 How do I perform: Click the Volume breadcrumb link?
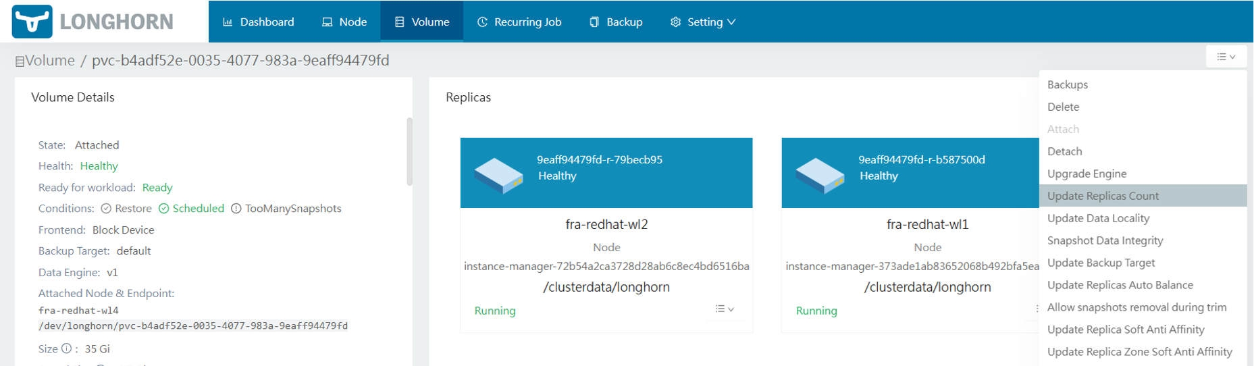(x=50, y=61)
